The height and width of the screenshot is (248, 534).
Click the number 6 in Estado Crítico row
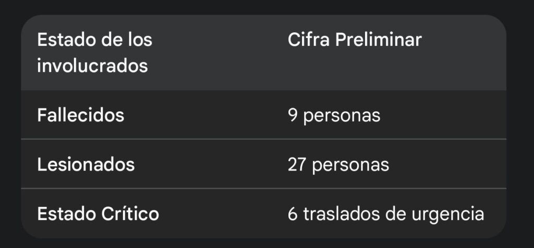(x=293, y=214)
